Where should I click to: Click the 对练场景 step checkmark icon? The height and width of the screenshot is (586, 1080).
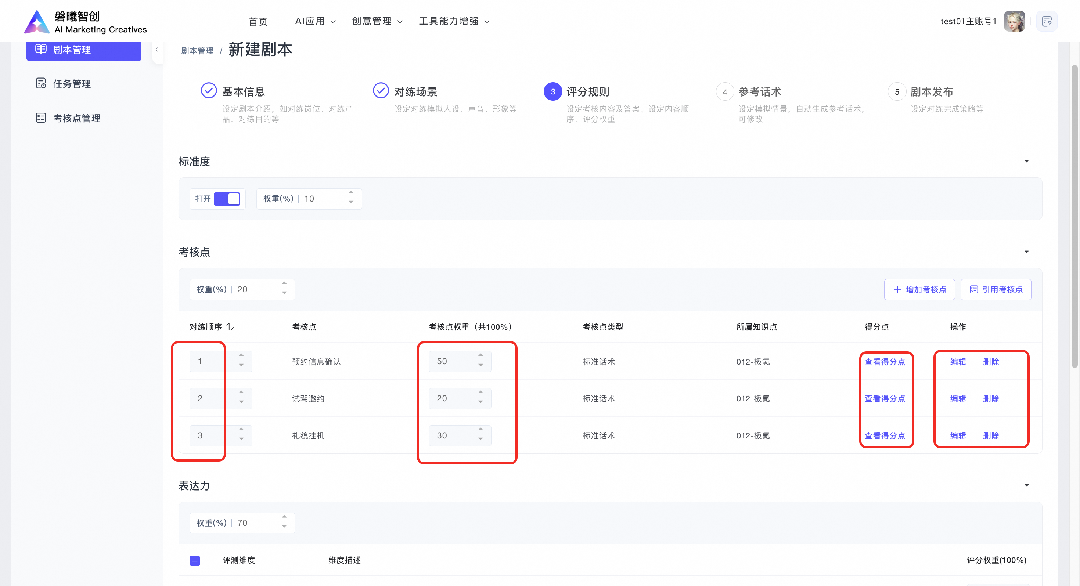click(x=381, y=91)
